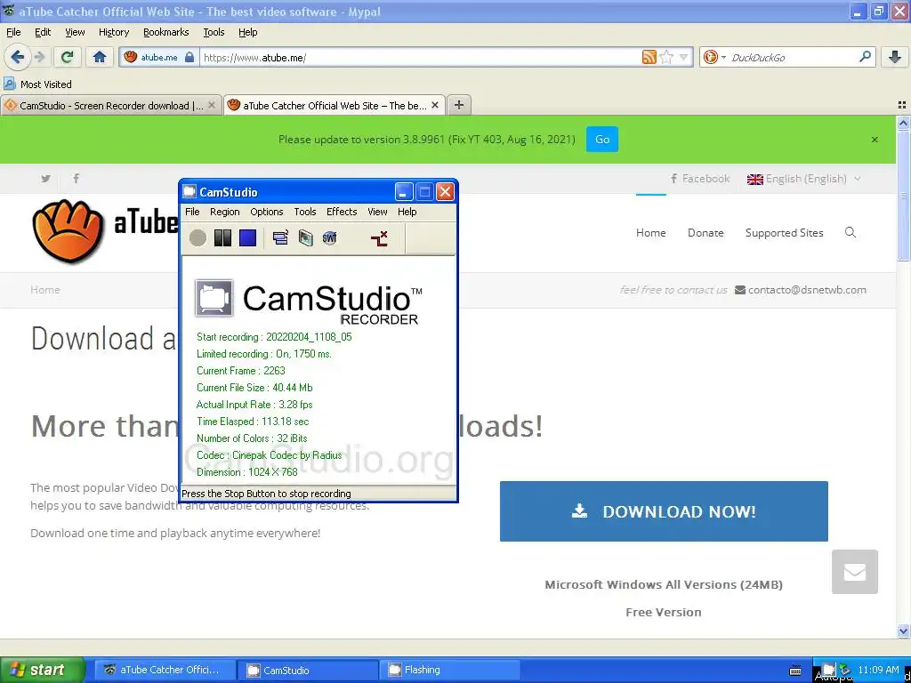Click the URL address field
This screenshot has width=911, height=683.
[x=420, y=57]
